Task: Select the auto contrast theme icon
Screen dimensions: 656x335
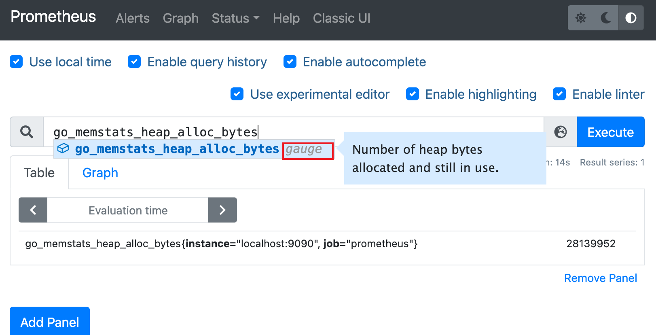Action: click(x=631, y=18)
